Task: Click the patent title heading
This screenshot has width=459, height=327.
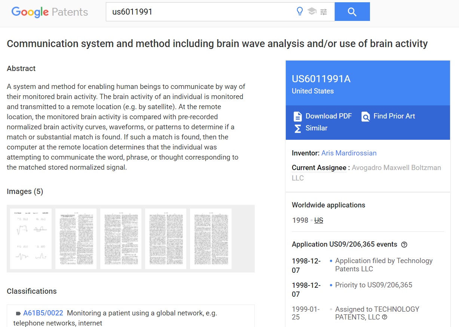Action: coord(217,43)
